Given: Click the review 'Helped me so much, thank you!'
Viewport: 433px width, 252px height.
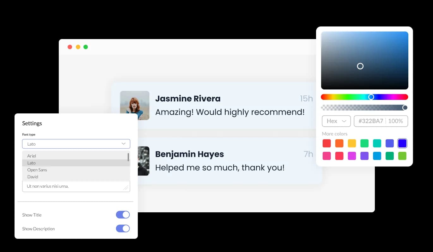Looking at the screenshot, I should [220, 168].
